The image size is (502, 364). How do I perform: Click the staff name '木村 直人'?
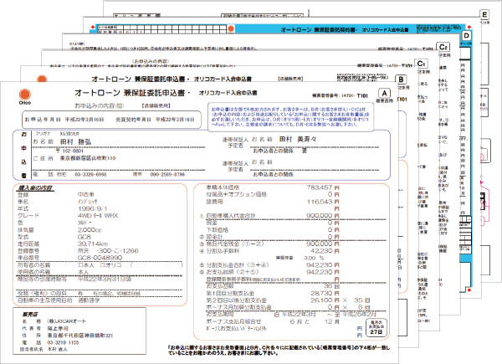pyautogui.click(x=58, y=350)
